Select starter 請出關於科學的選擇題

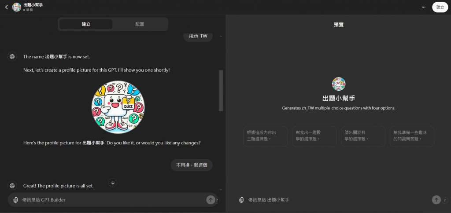point(363,136)
